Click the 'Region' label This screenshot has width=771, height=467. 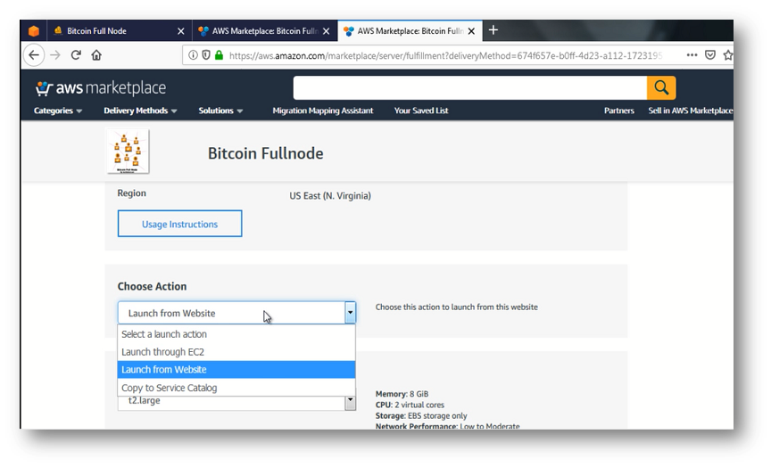coord(131,193)
